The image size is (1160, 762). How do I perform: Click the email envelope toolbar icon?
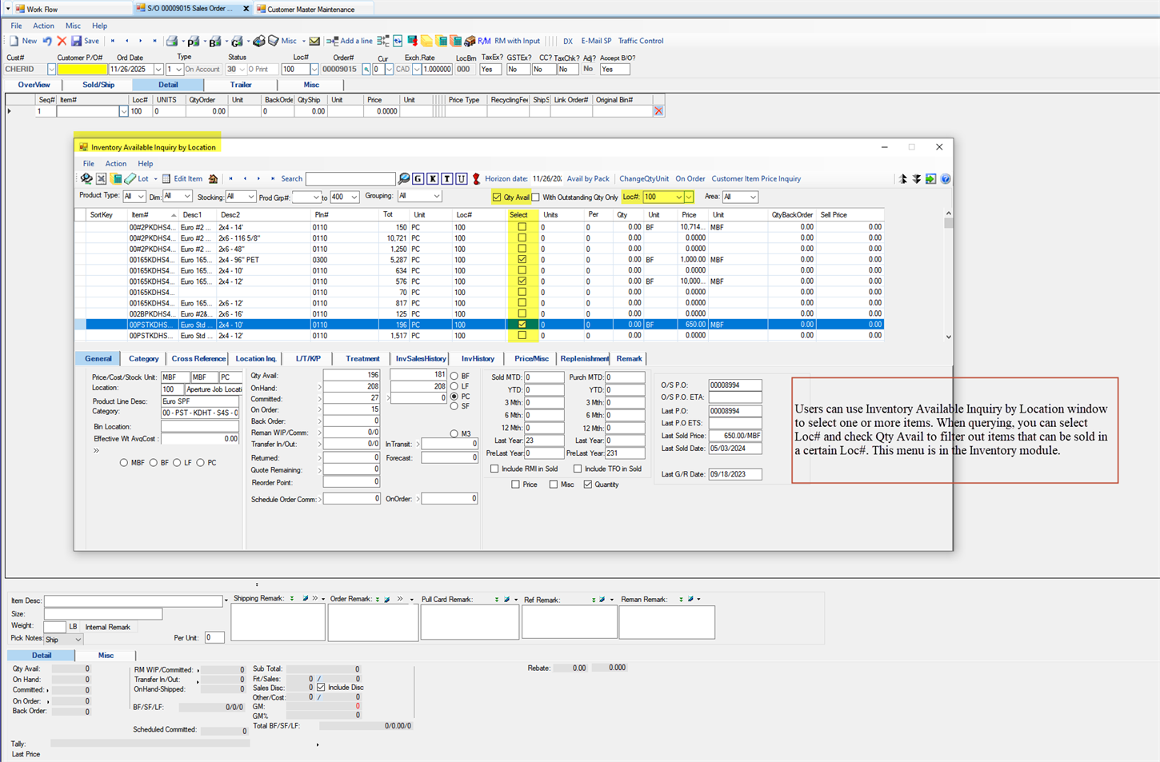coord(314,41)
